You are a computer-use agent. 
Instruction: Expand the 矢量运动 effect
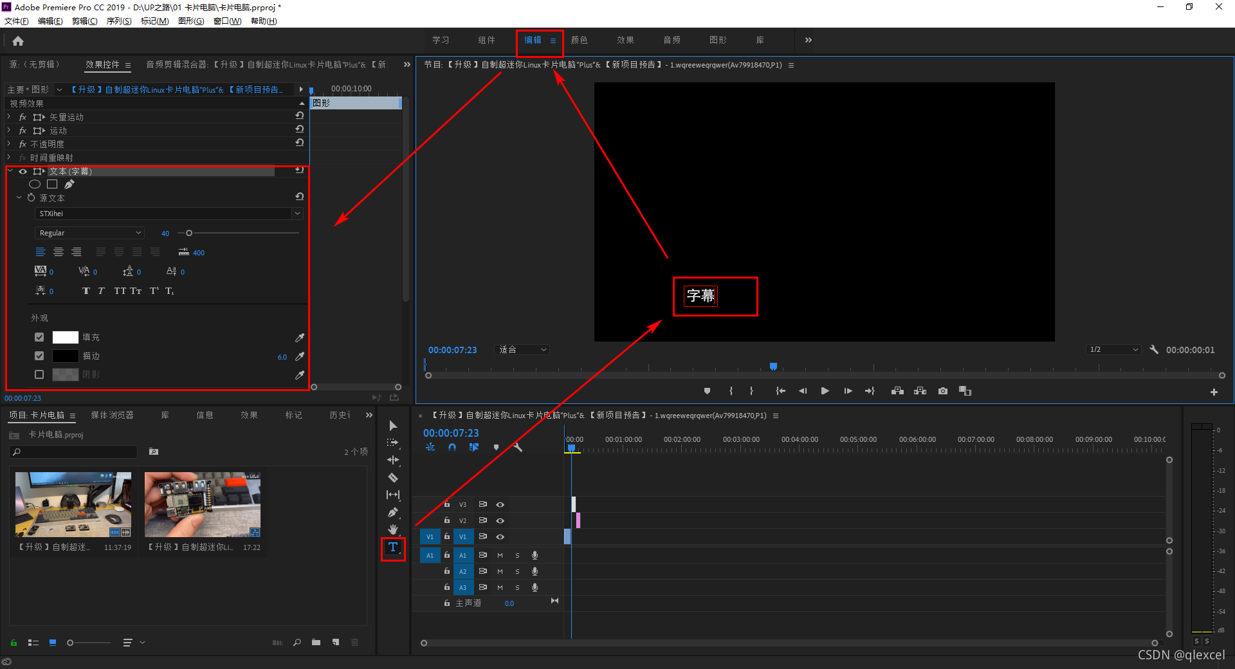8,117
